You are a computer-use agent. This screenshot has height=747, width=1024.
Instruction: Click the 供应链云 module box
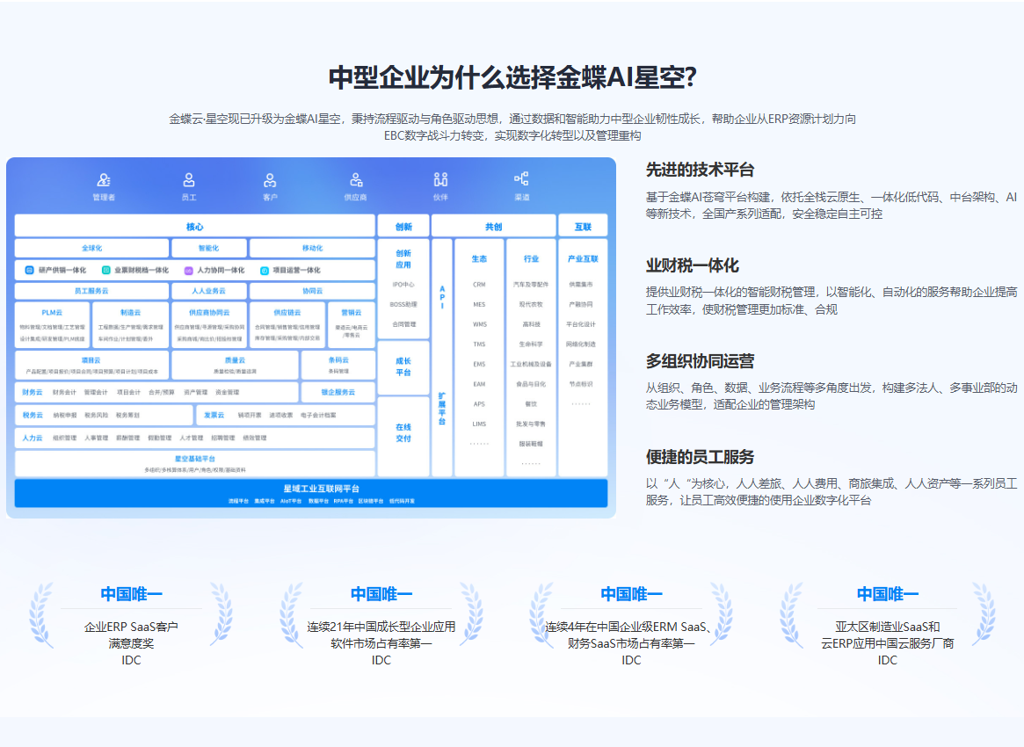click(287, 324)
